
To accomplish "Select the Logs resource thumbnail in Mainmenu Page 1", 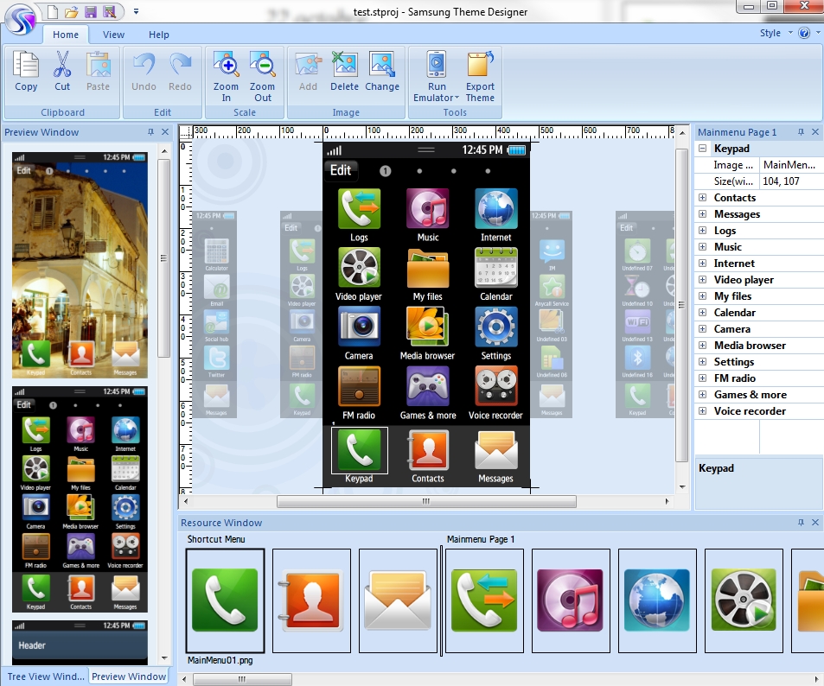I will [484, 600].
